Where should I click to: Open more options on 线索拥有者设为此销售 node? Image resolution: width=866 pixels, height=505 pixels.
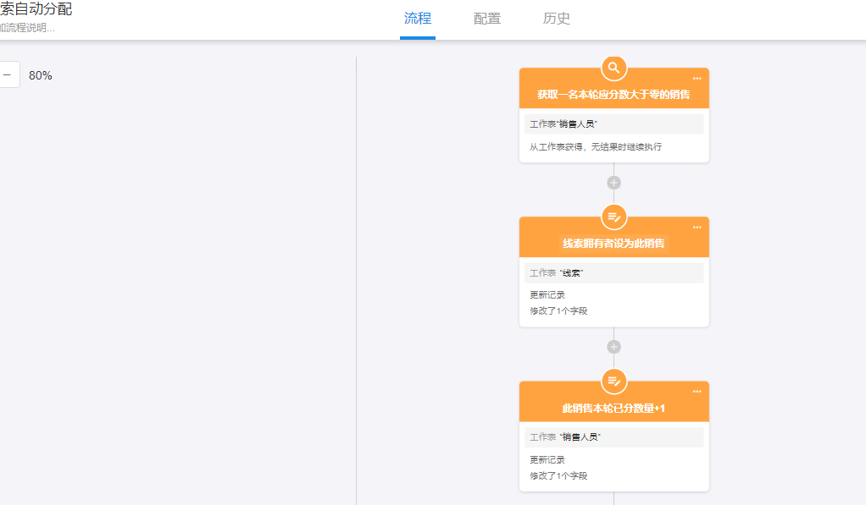click(x=697, y=228)
